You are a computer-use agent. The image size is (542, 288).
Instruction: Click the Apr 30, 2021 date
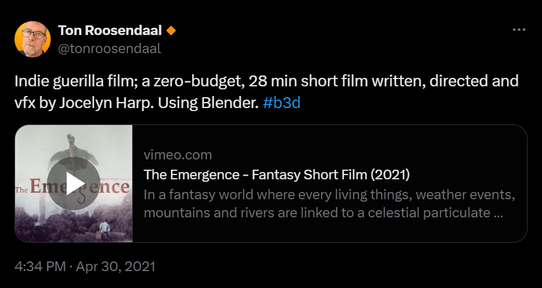pyautogui.click(x=115, y=266)
